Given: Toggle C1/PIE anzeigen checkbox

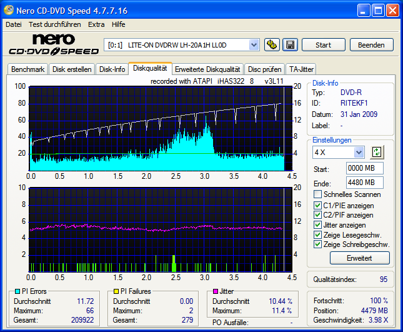Looking at the screenshot, I should pyautogui.click(x=317, y=206).
